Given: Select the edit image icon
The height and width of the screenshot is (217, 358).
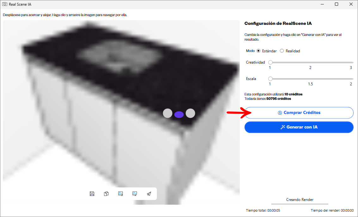Looking at the screenshot, I should [135, 194].
